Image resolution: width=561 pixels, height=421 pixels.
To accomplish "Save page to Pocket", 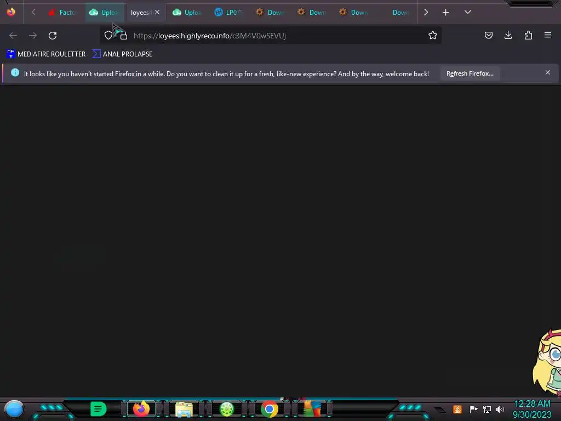I will point(488,35).
